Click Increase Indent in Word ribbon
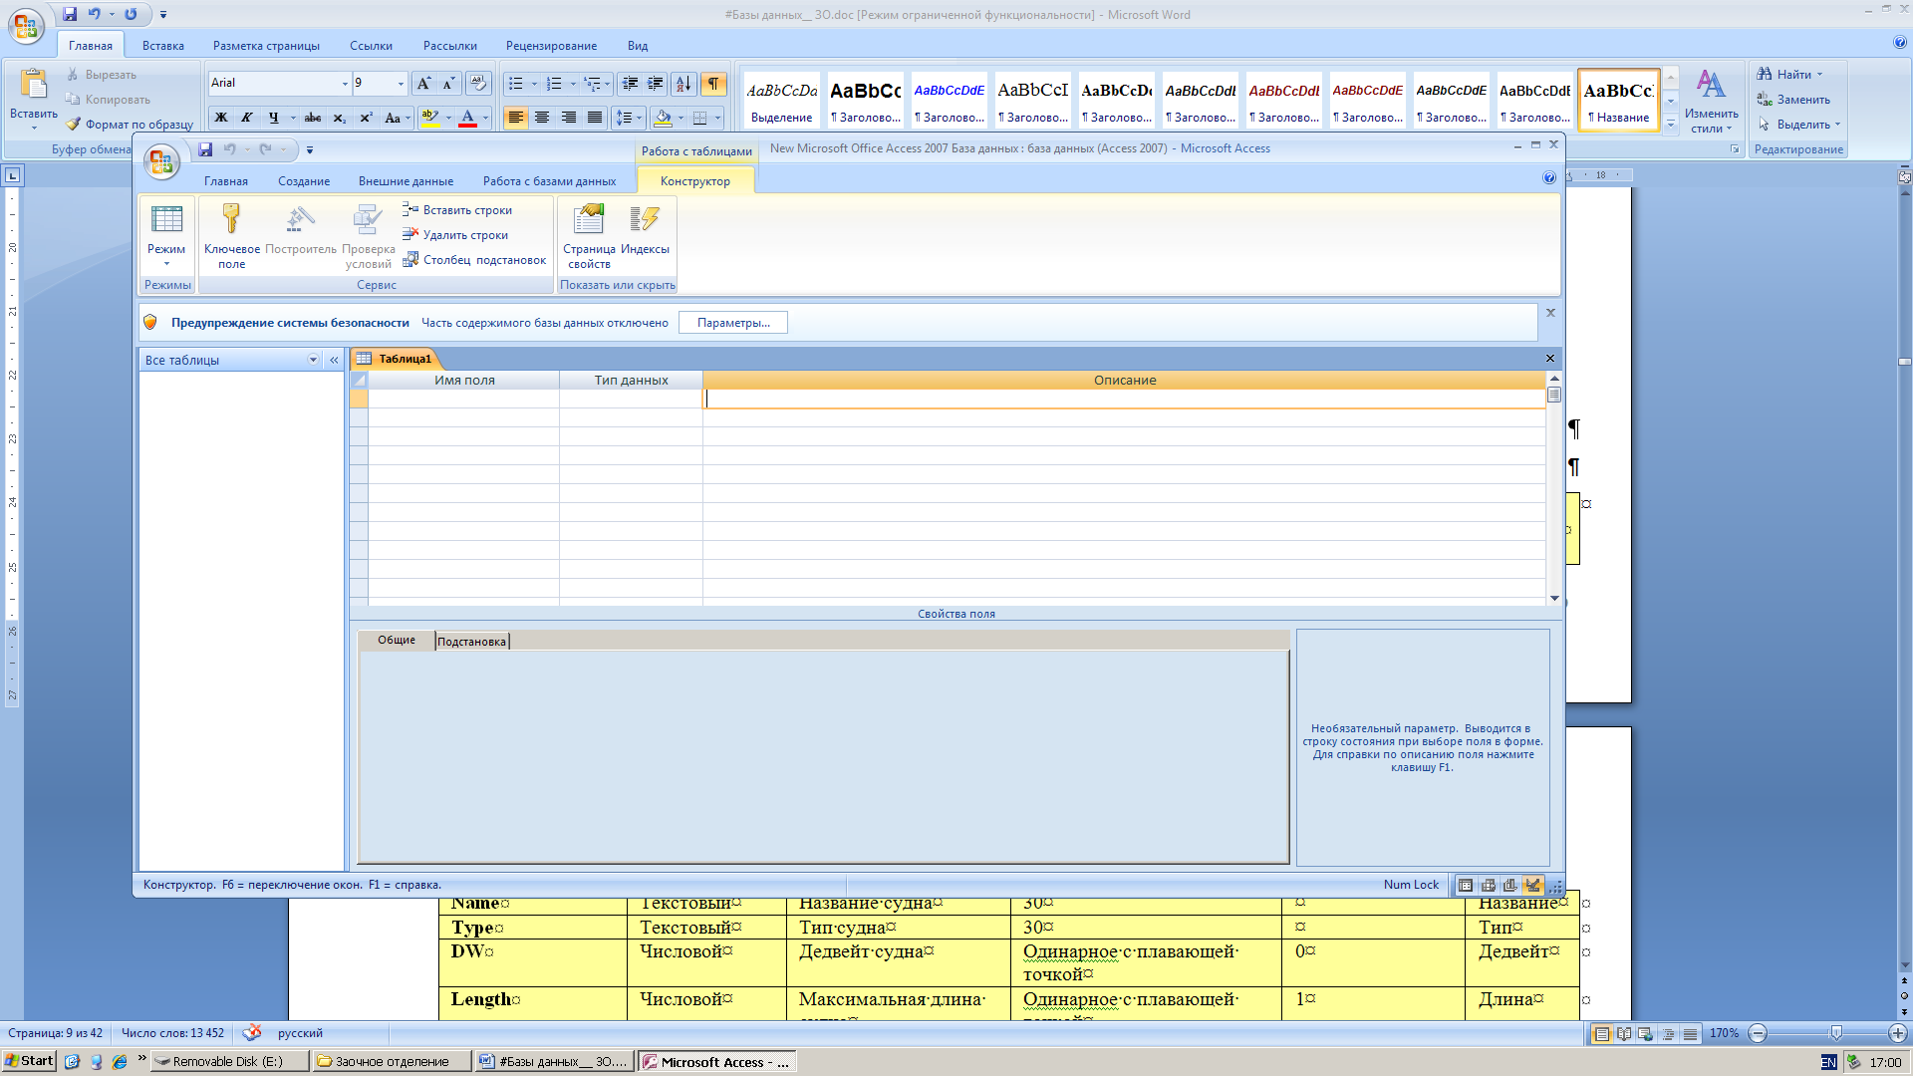The image size is (1913, 1076). point(655,84)
